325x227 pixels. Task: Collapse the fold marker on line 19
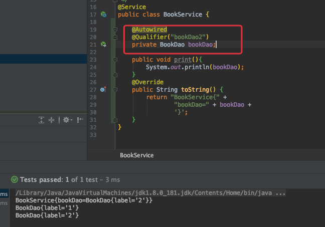tap(115, 30)
